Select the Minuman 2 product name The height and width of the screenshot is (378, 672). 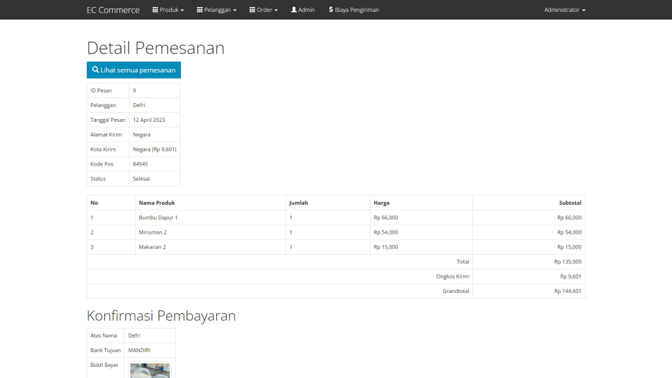[152, 232]
